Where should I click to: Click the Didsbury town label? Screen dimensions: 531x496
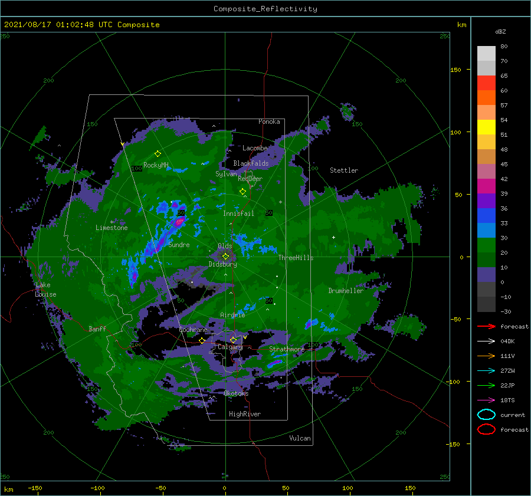[222, 264]
